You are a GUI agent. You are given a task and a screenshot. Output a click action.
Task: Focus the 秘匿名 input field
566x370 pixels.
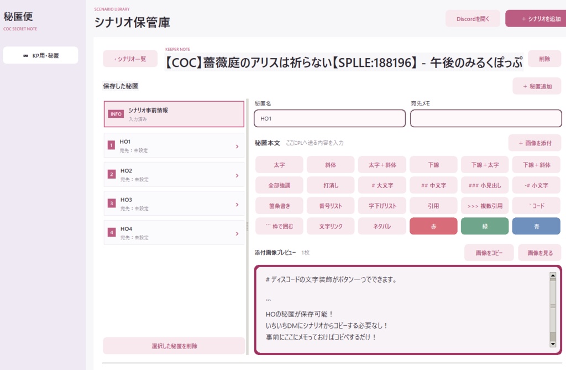[329, 118]
